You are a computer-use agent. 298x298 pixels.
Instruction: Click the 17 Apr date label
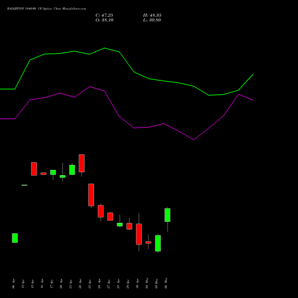[52, 284]
